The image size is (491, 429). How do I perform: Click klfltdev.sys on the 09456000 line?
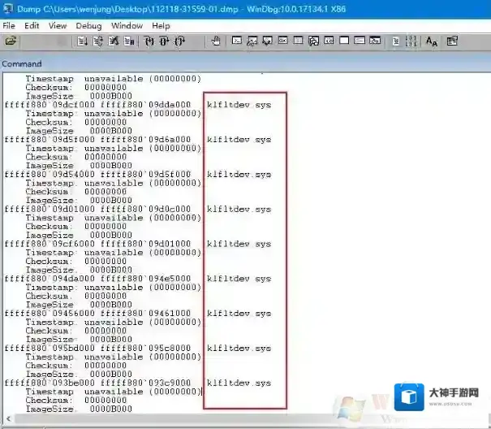(x=239, y=314)
